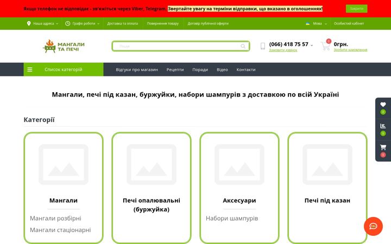Expand the Наша адреса dropdown
The width and height of the screenshot is (391, 244).
43,23
